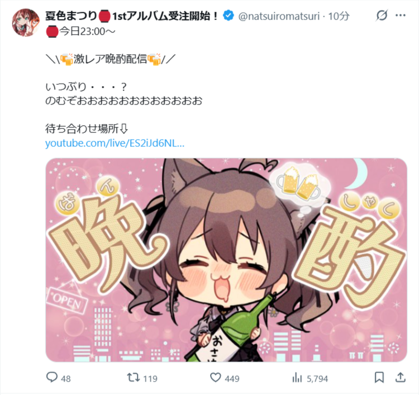419x395 pixels.
Task: Open the three-dot more options menu
Action: (401, 16)
